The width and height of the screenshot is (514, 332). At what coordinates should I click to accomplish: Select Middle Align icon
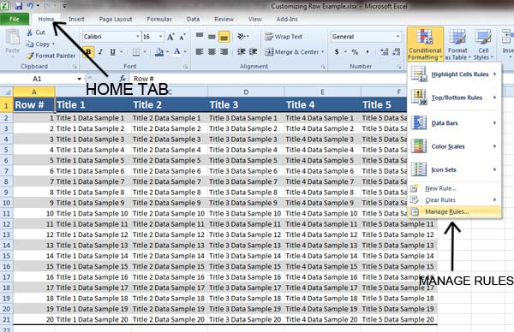pos(212,36)
